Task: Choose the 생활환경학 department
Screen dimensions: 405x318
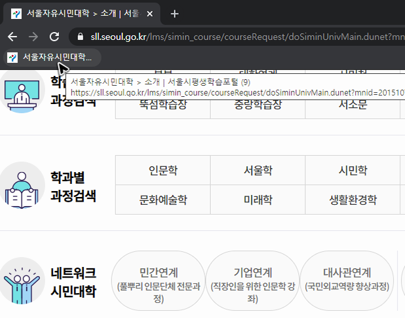Action: 353,200
